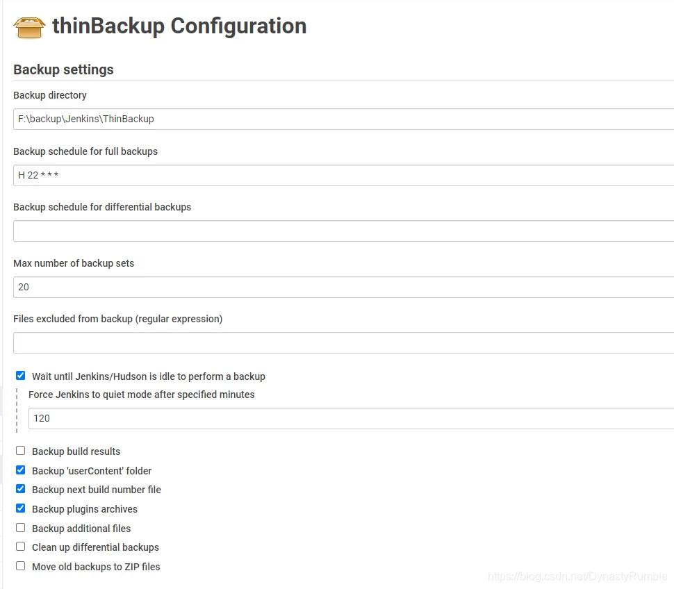
Task: Enable Backup build results checkbox
Action: click(21, 451)
